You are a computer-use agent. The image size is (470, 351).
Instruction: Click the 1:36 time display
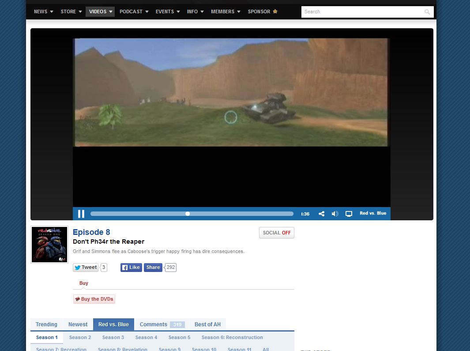click(x=305, y=214)
